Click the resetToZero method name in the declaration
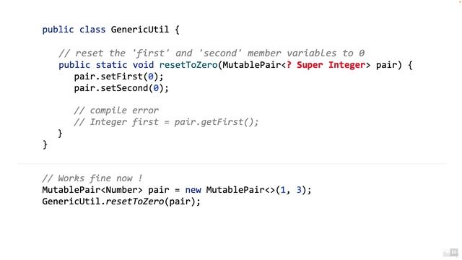Viewport: 462px width, 260px height. pyautogui.click(x=188, y=65)
